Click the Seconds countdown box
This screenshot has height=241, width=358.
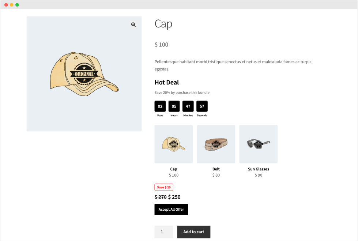click(x=202, y=106)
